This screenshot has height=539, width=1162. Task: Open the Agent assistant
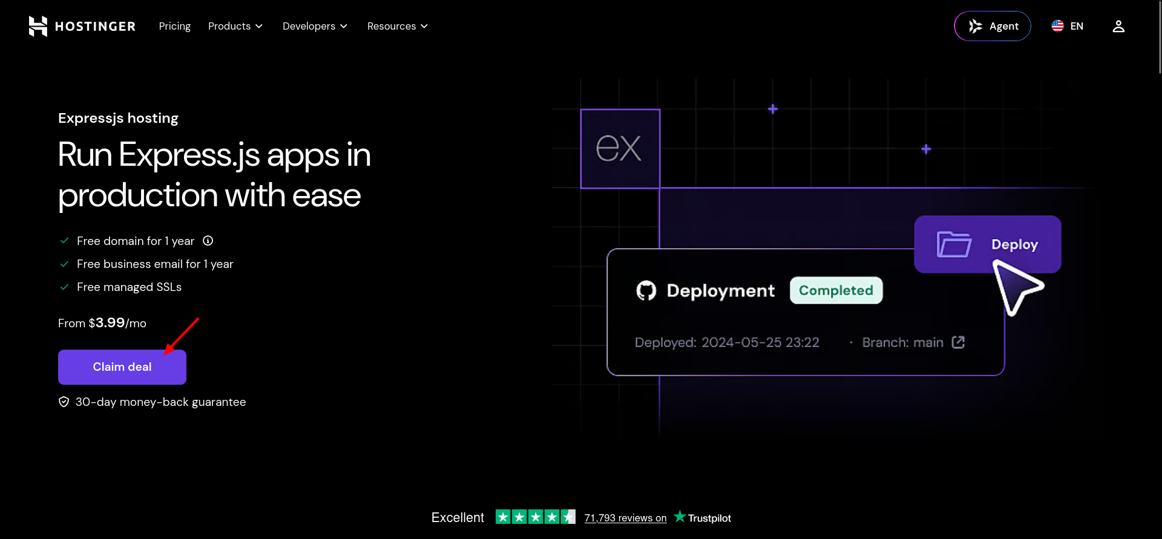point(993,26)
